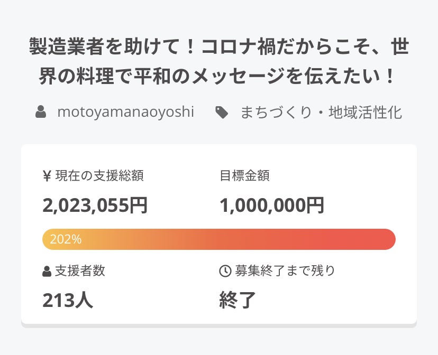Click the 終了 status text
Viewport: 438px width, 355px height.
click(238, 300)
